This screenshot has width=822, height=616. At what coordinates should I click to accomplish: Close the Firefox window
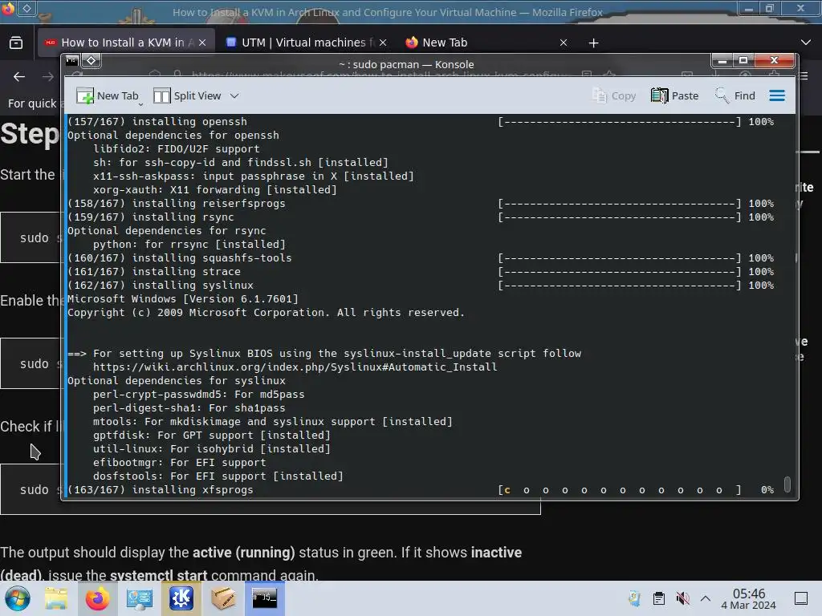(x=800, y=8)
